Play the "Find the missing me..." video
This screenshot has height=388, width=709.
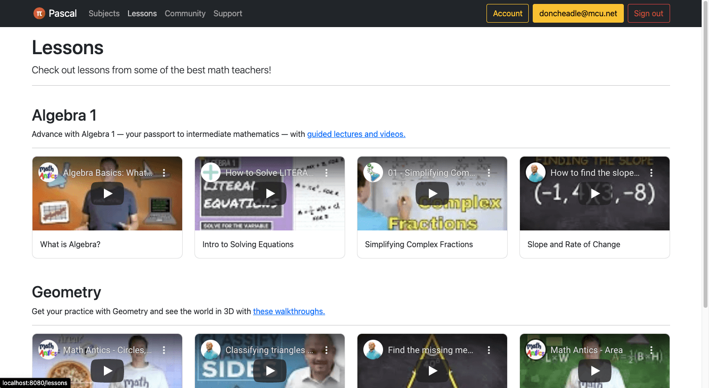tap(432, 371)
